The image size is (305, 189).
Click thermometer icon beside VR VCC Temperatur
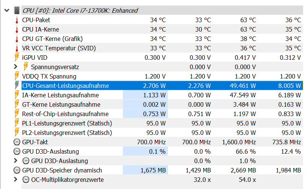click(17, 48)
